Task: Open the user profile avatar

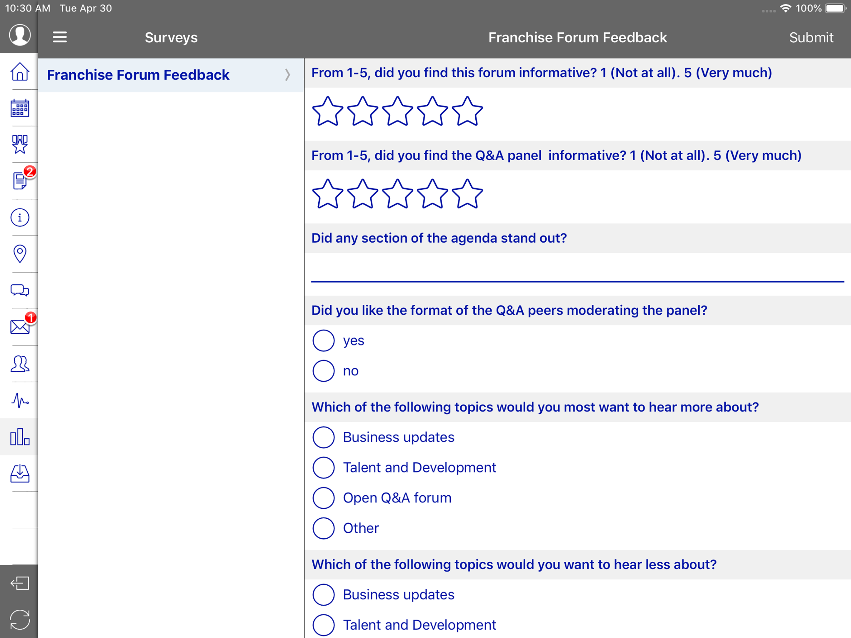Action: click(20, 35)
